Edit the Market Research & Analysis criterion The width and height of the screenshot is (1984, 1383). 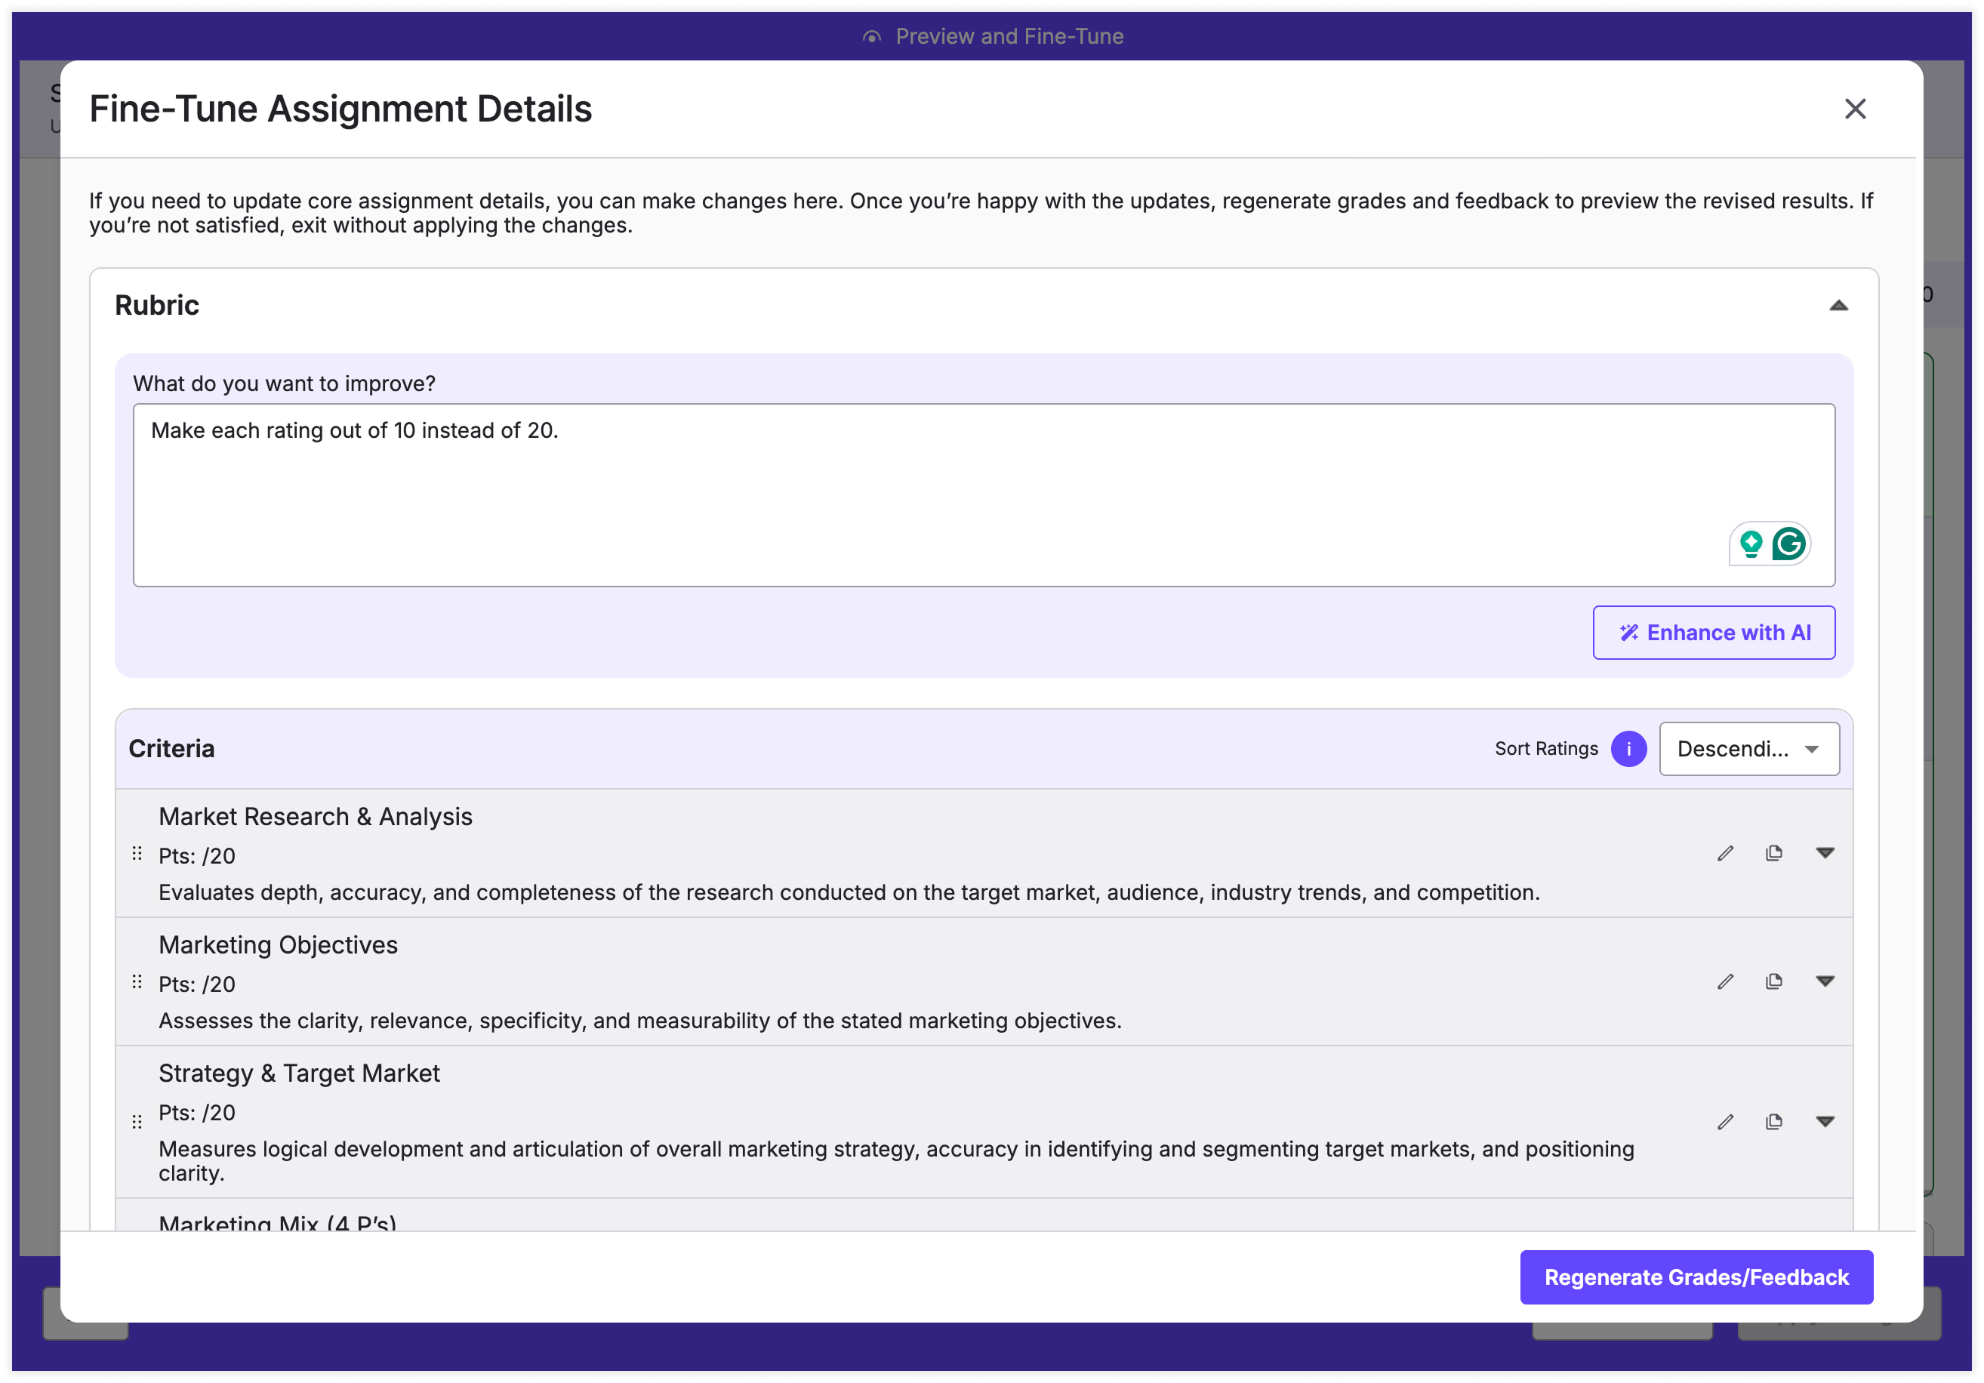(1725, 854)
